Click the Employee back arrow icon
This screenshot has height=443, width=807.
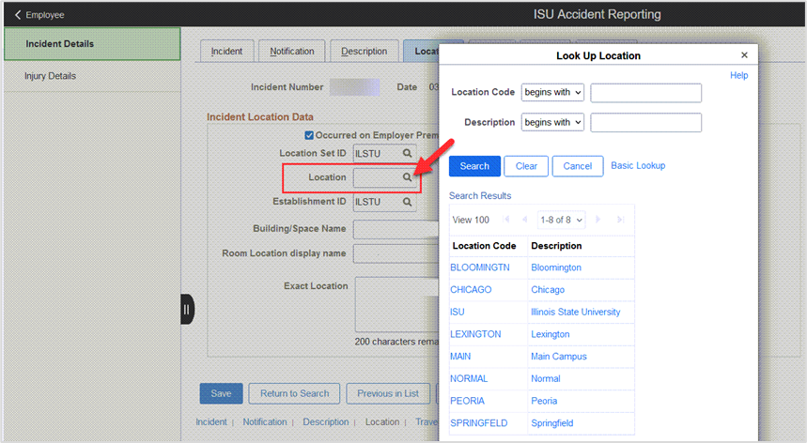tap(18, 15)
